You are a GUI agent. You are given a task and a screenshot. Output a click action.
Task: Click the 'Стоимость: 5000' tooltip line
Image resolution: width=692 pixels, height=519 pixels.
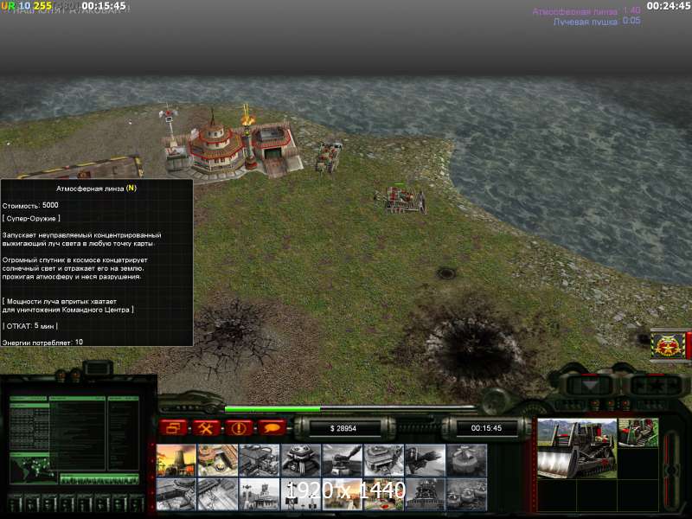pos(30,205)
